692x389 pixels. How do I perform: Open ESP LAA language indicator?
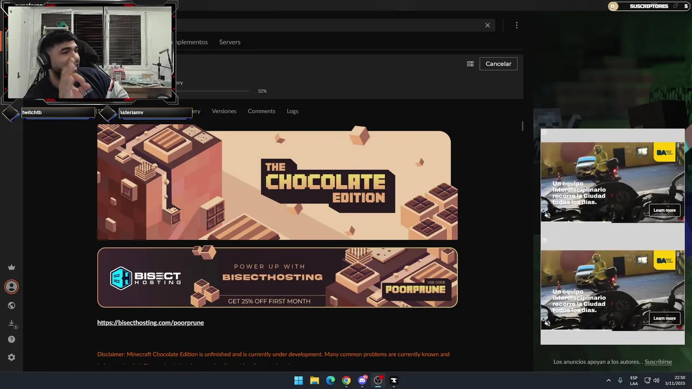[x=634, y=380]
